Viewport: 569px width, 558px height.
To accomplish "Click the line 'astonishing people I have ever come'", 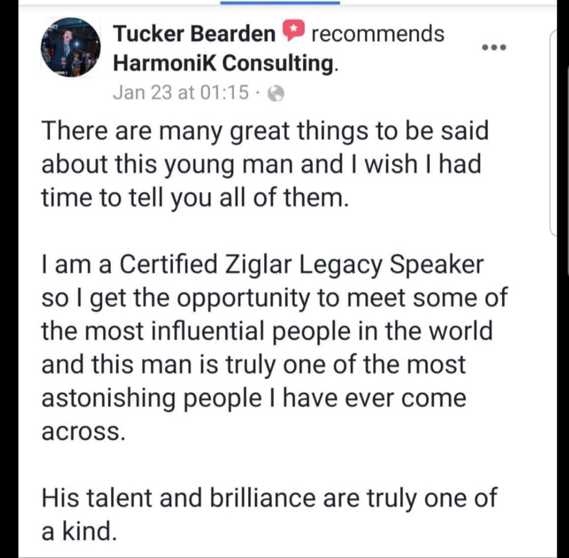I will (x=254, y=398).
